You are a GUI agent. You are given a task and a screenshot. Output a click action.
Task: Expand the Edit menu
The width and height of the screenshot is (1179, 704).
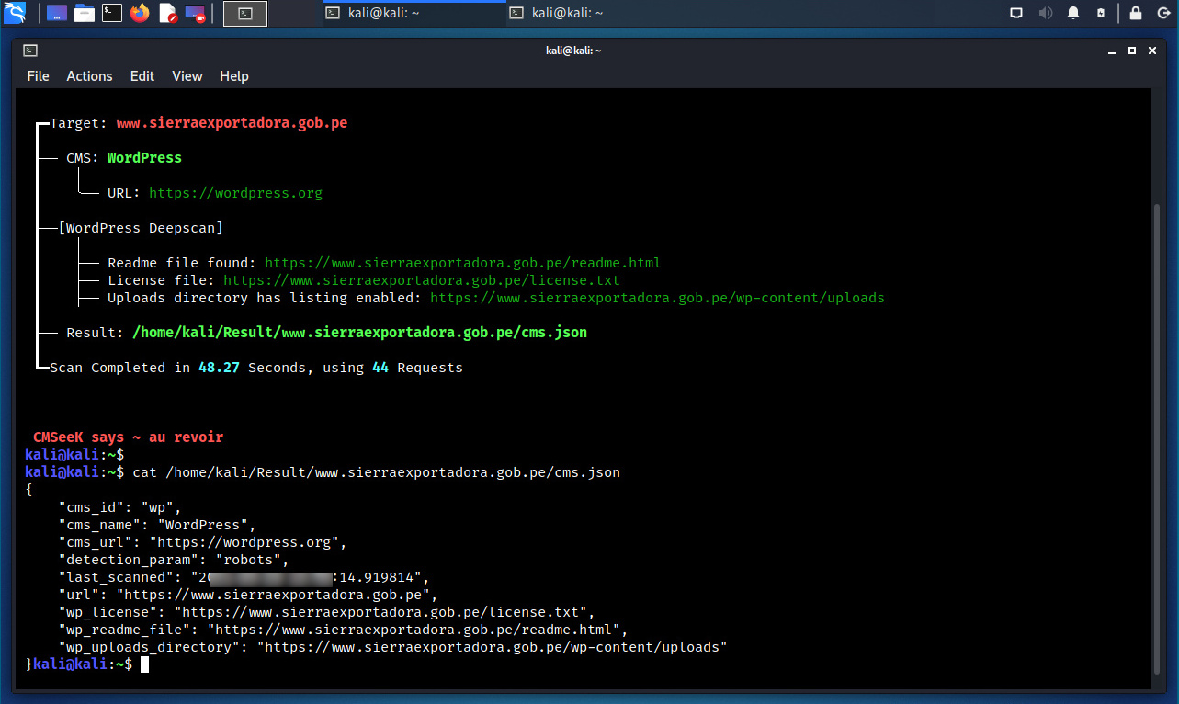(142, 76)
